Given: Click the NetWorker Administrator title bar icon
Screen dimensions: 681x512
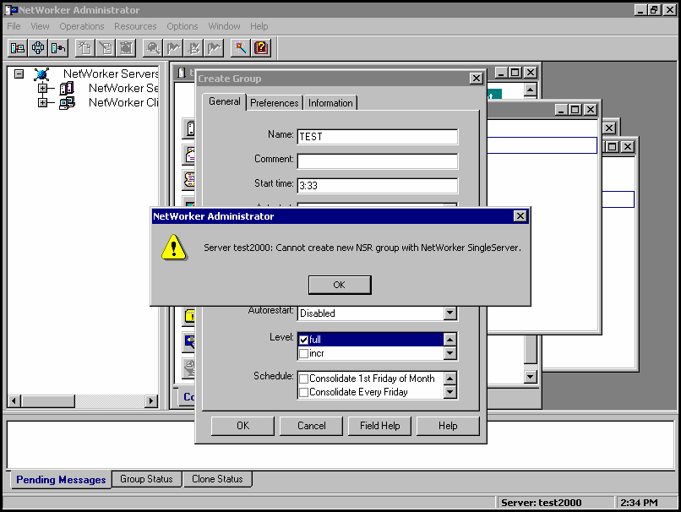Looking at the screenshot, I should click(x=11, y=9).
